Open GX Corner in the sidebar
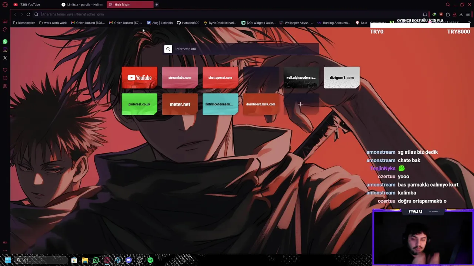Screen dimensions: 474x266 [5, 21]
